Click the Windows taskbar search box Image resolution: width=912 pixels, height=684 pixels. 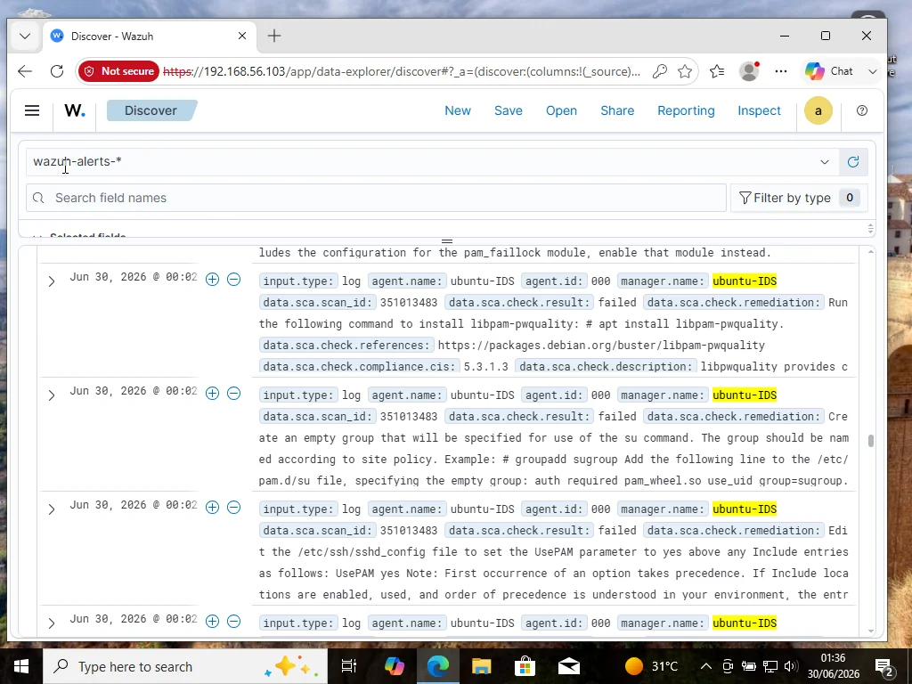[185, 666]
